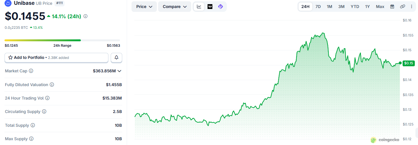Screen dimensions: 418x145
Task: Click the Circulating Supply info icon
Action: coord(44,112)
